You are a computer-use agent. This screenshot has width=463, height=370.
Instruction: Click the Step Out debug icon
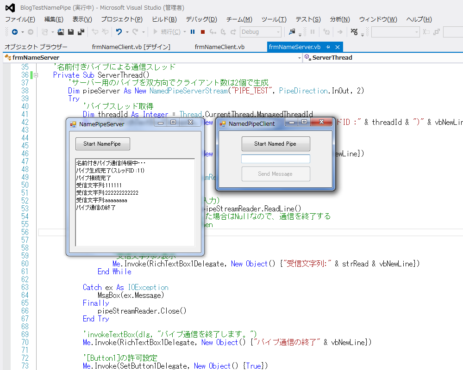tap(233, 31)
